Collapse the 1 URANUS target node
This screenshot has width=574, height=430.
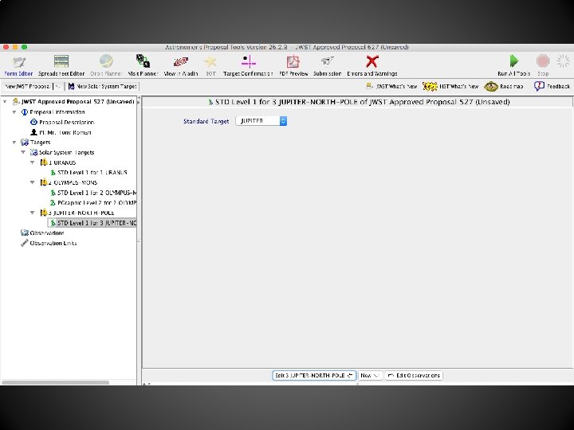33,162
